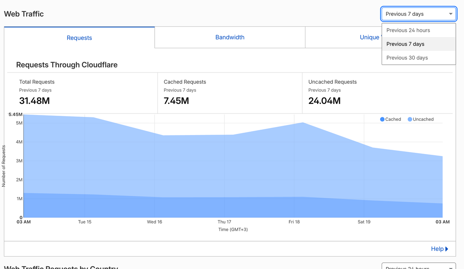Click the Total Requests 31.48M value
Image resolution: width=464 pixels, height=269 pixels.
tap(34, 101)
